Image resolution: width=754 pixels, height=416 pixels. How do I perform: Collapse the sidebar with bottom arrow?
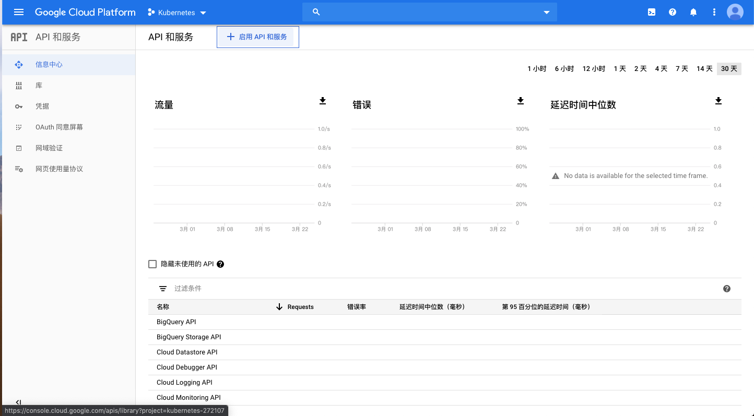18,402
